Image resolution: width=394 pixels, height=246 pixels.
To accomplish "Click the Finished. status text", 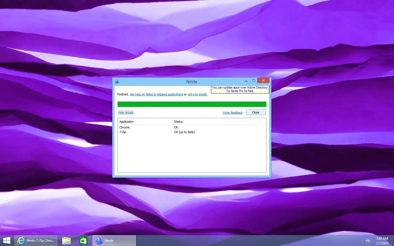I will pyautogui.click(x=123, y=94).
